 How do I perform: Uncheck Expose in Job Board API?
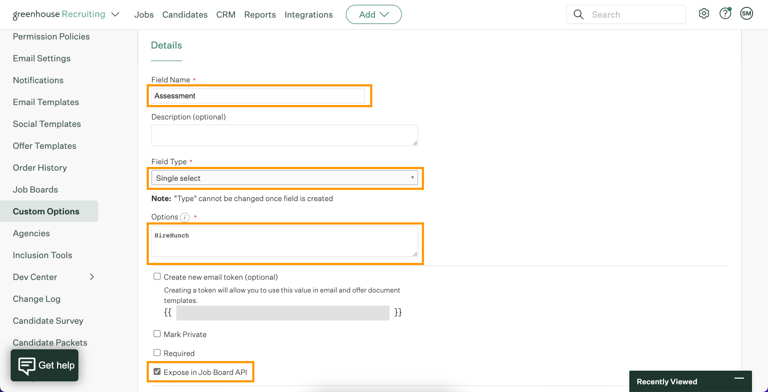pyautogui.click(x=157, y=372)
